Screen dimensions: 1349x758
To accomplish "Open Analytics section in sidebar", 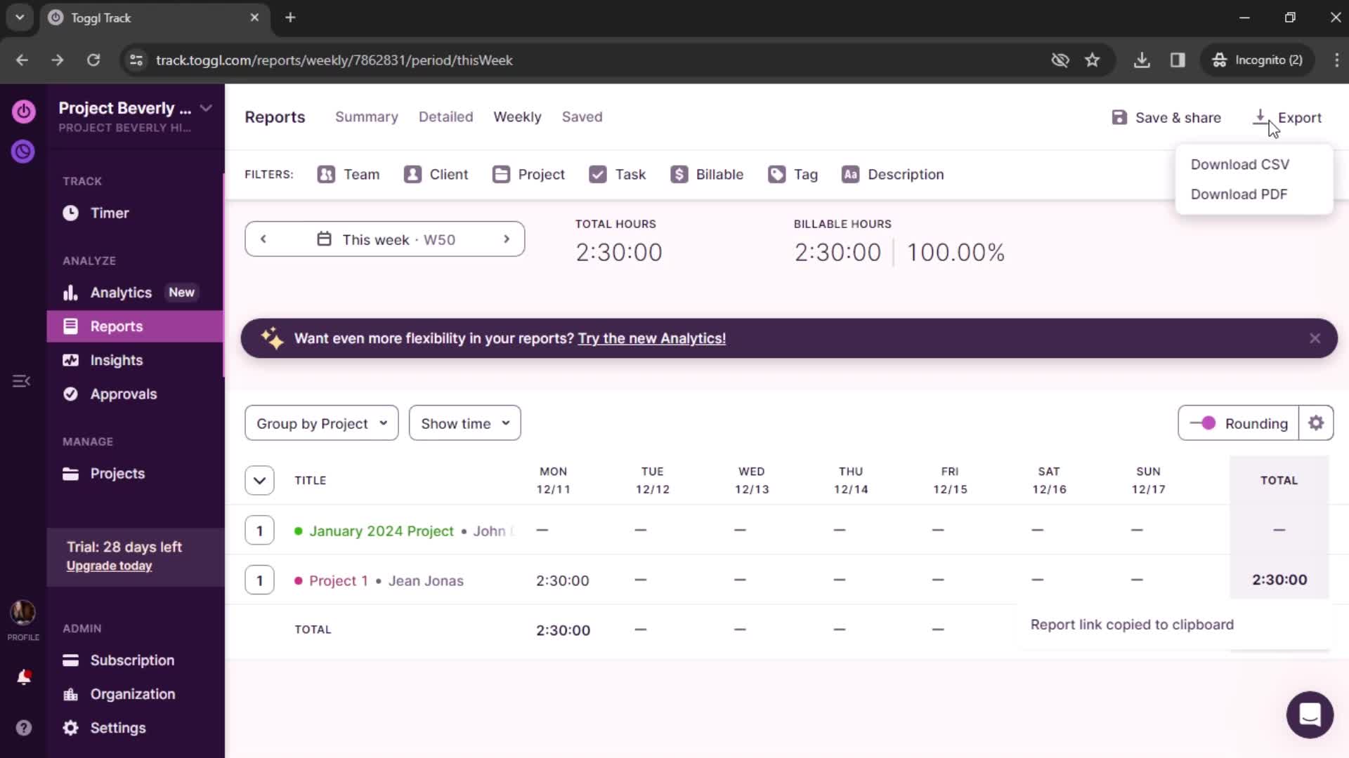I will tap(120, 293).
